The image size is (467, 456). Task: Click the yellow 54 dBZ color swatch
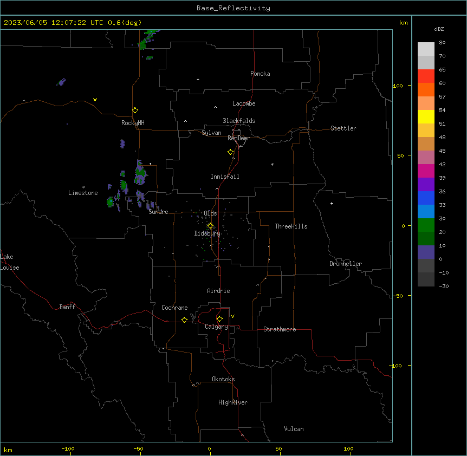pos(426,116)
